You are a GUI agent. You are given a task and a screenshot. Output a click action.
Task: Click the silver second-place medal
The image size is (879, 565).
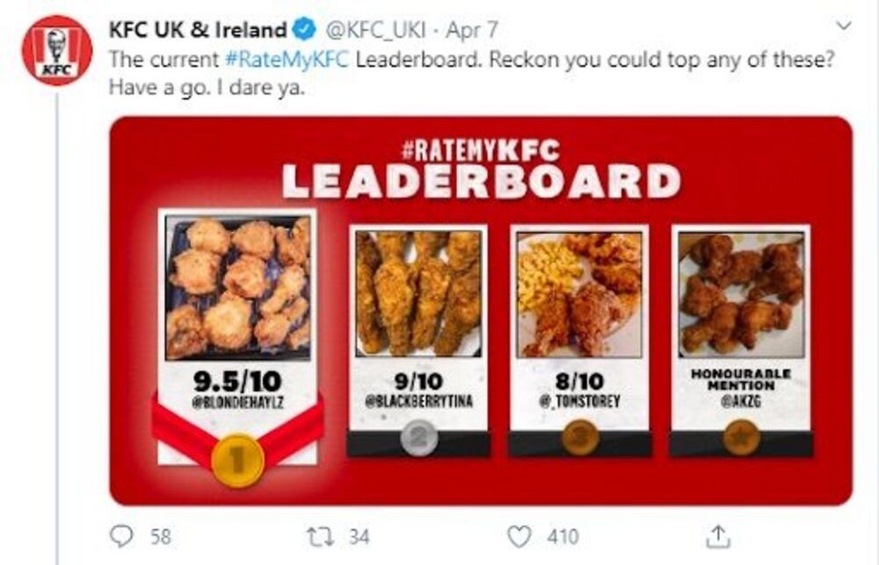[417, 438]
